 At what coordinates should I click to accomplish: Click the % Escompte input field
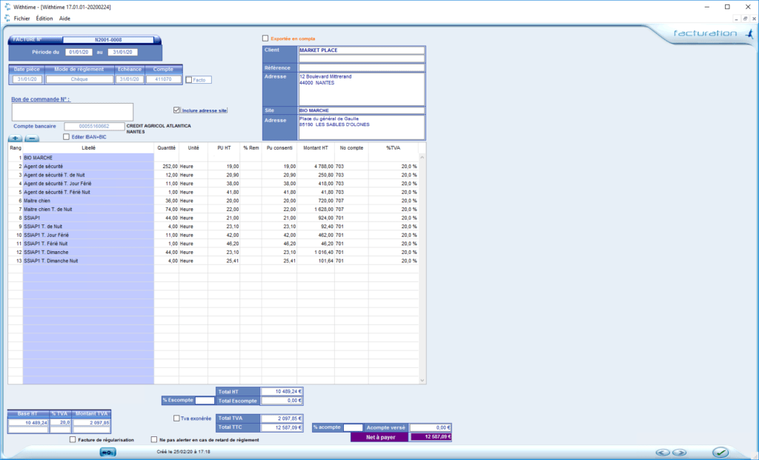click(204, 400)
